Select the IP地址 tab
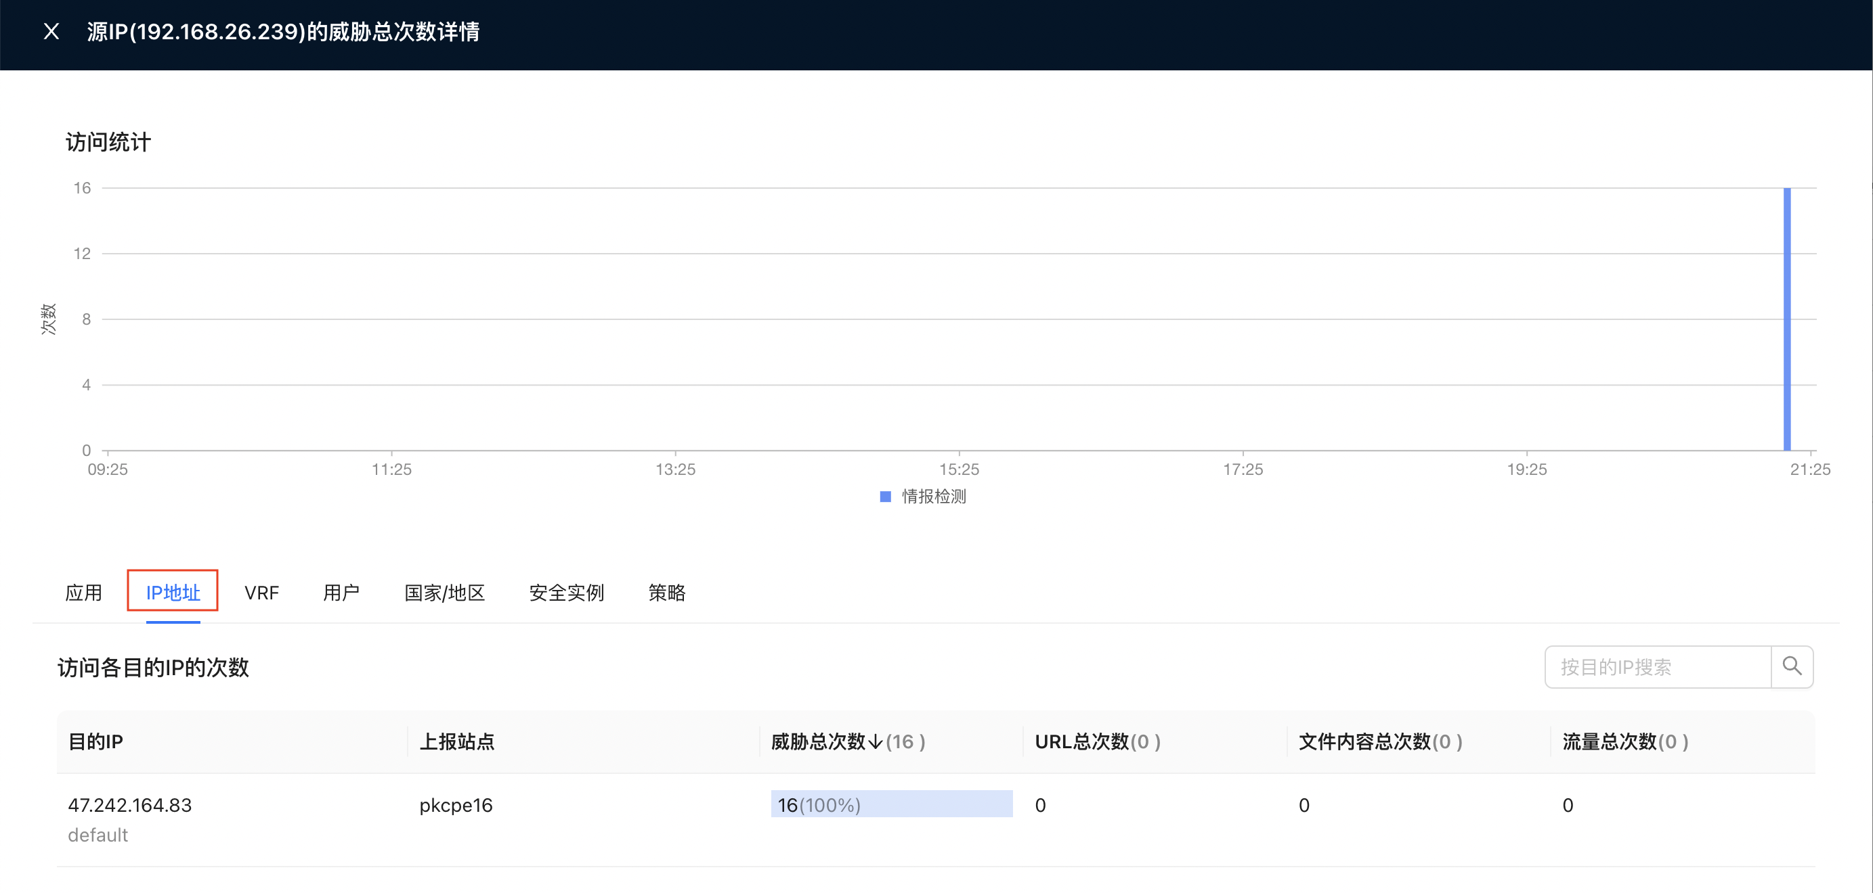The height and width of the screenshot is (893, 1873). tap(173, 592)
